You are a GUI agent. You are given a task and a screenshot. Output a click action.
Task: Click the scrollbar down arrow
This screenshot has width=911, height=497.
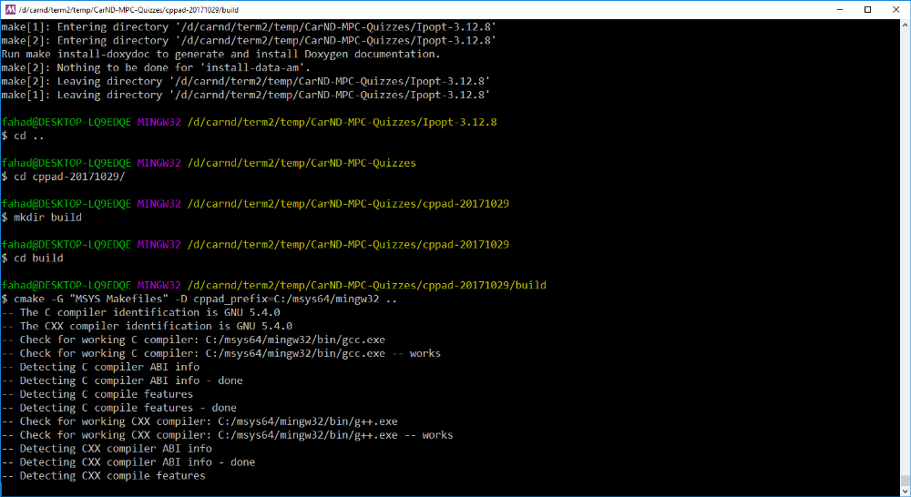[x=906, y=491]
